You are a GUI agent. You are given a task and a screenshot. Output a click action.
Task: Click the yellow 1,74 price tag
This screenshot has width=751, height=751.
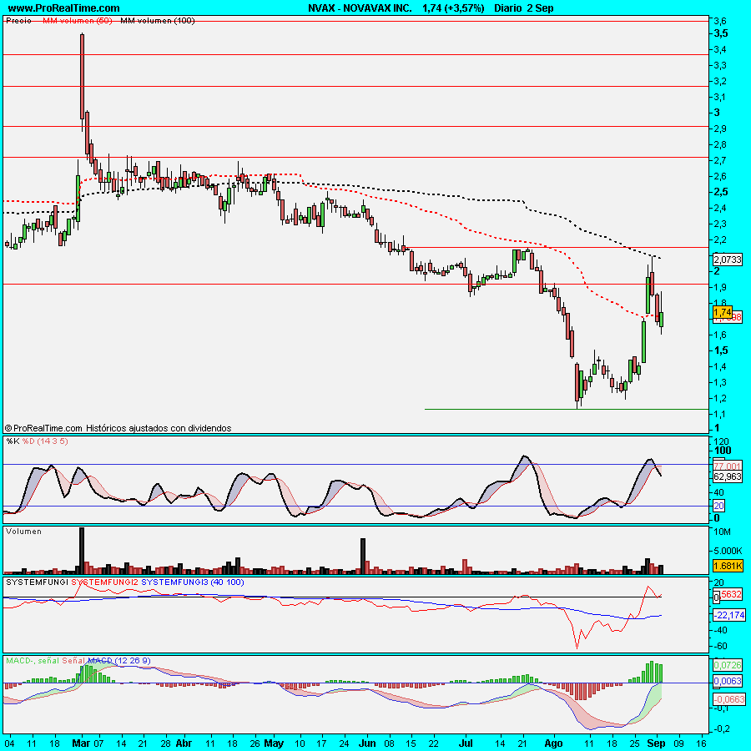click(x=723, y=313)
